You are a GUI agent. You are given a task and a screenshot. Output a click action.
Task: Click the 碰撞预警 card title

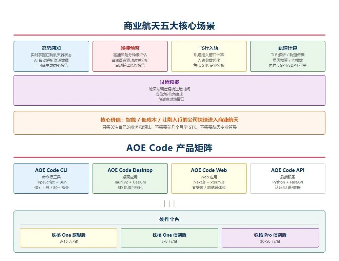point(130,48)
